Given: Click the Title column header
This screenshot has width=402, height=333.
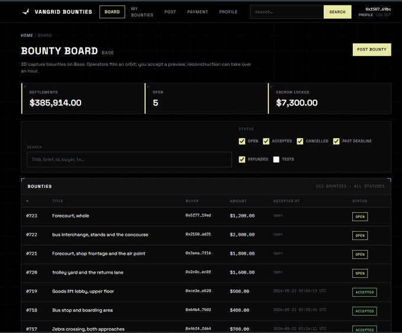Looking at the screenshot, I should [x=57, y=201].
